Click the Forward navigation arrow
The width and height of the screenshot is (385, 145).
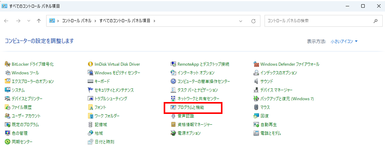pyautogui.click(x=18, y=21)
